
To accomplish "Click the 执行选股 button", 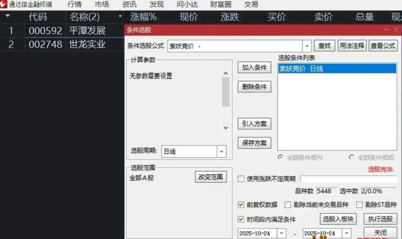I will pos(380,219).
